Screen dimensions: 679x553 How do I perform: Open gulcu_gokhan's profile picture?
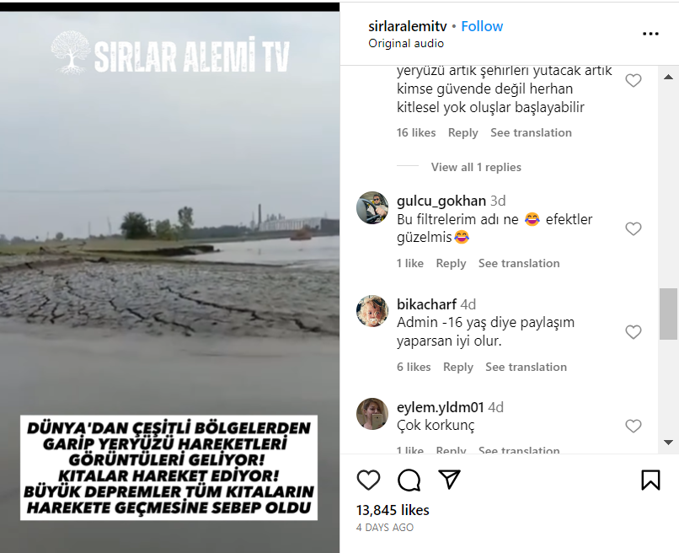point(372,207)
